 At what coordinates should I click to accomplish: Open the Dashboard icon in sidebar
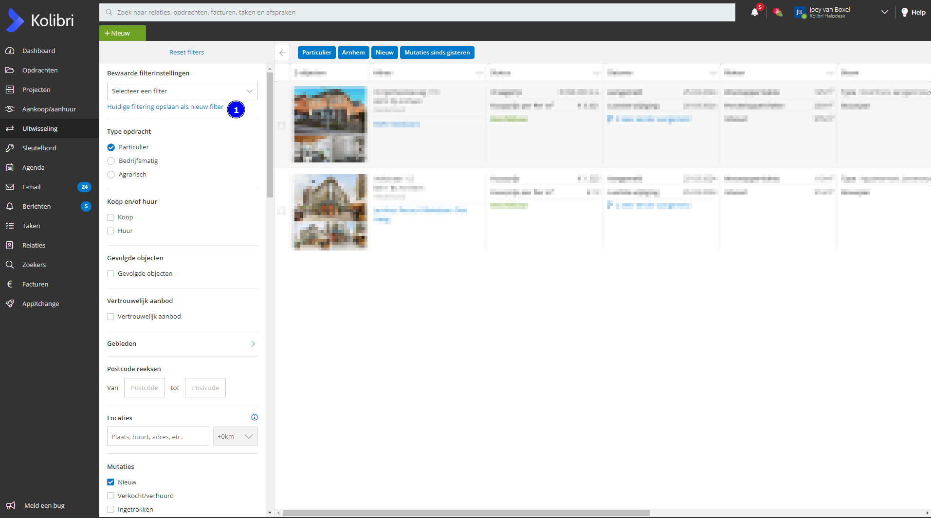[10, 51]
